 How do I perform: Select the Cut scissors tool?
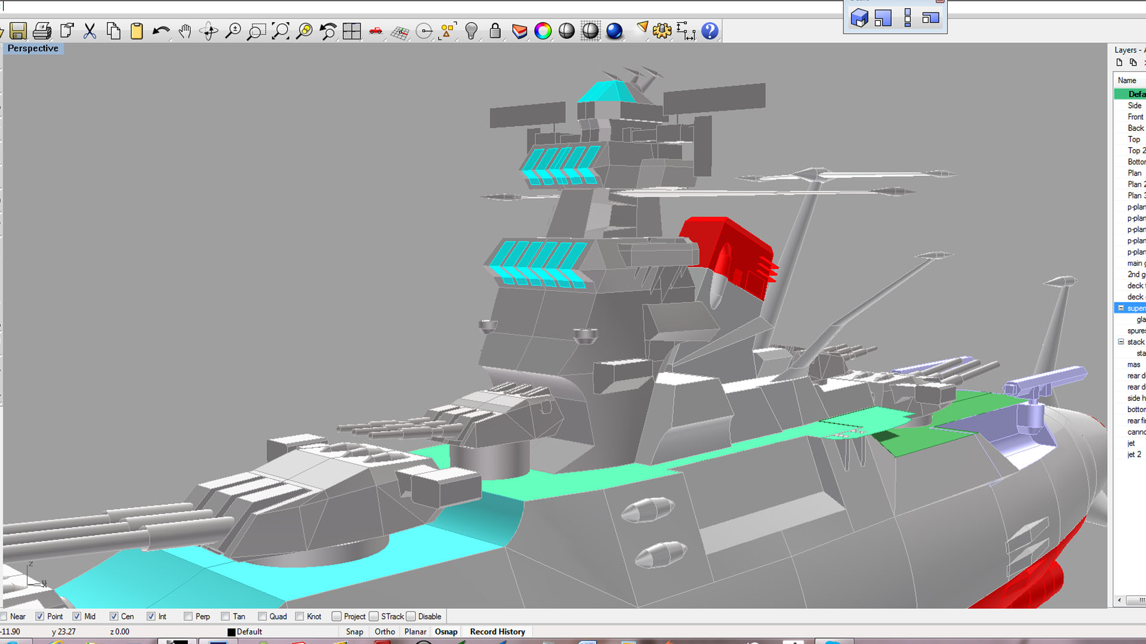90,31
